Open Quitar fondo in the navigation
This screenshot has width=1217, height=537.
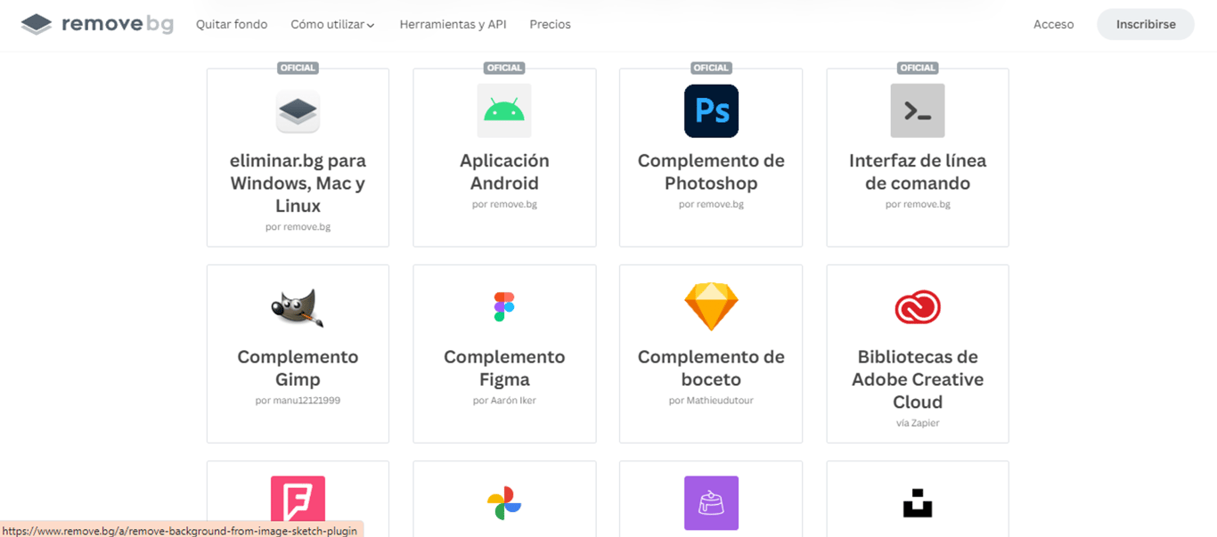232,25
